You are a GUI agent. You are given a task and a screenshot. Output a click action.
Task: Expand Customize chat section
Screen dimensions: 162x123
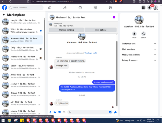pos(139,44)
